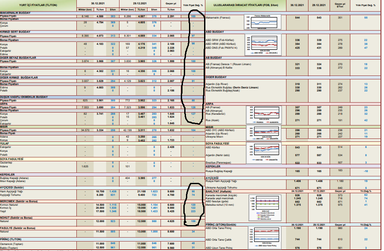Select 'Rus Ekmeklik Buğday (Derin Deniz Limanı)'
Screen dimensions: 384x251
(x=232, y=88)
